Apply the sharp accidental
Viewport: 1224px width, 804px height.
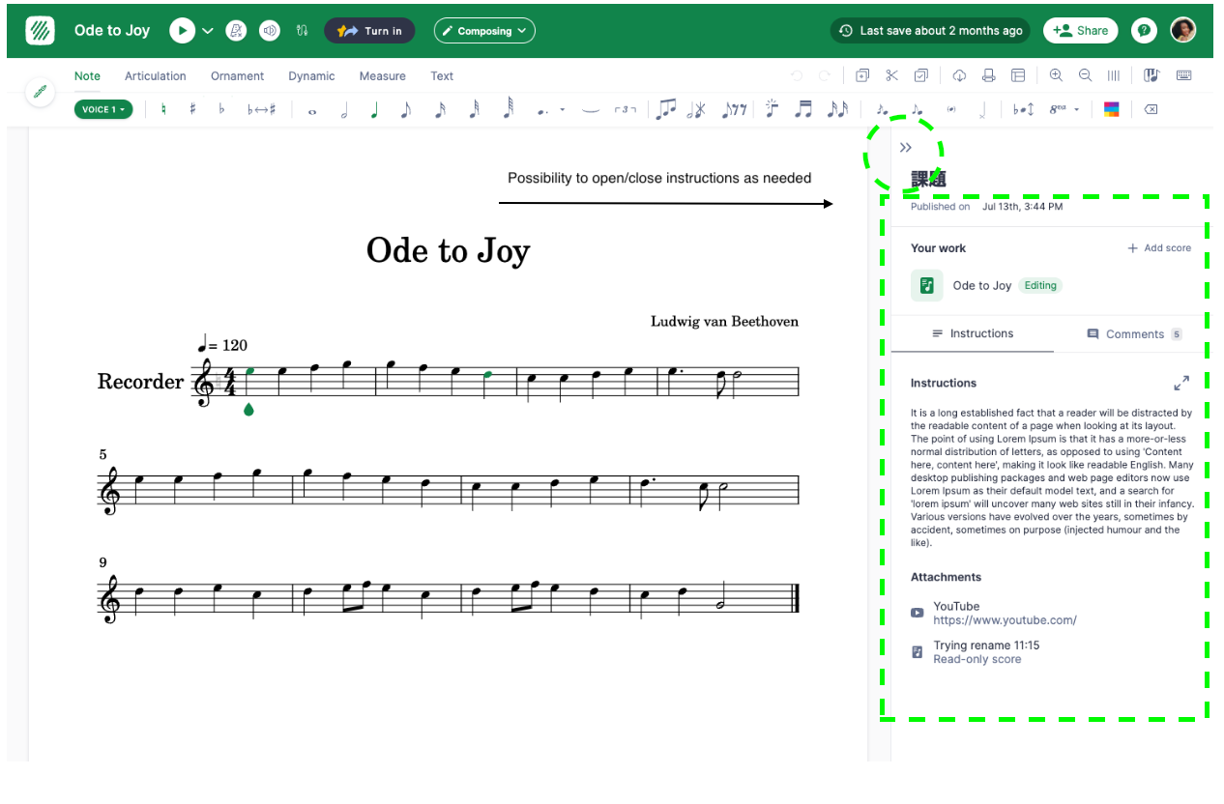[x=192, y=109]
